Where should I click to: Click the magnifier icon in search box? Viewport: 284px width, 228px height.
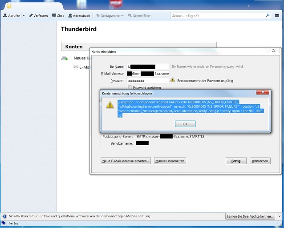268,16
